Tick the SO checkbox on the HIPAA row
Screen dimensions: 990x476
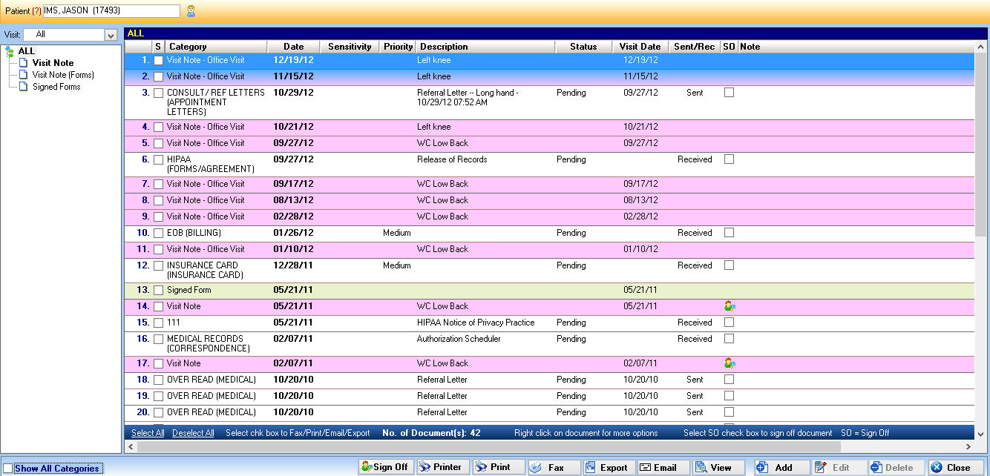(729, 159)
